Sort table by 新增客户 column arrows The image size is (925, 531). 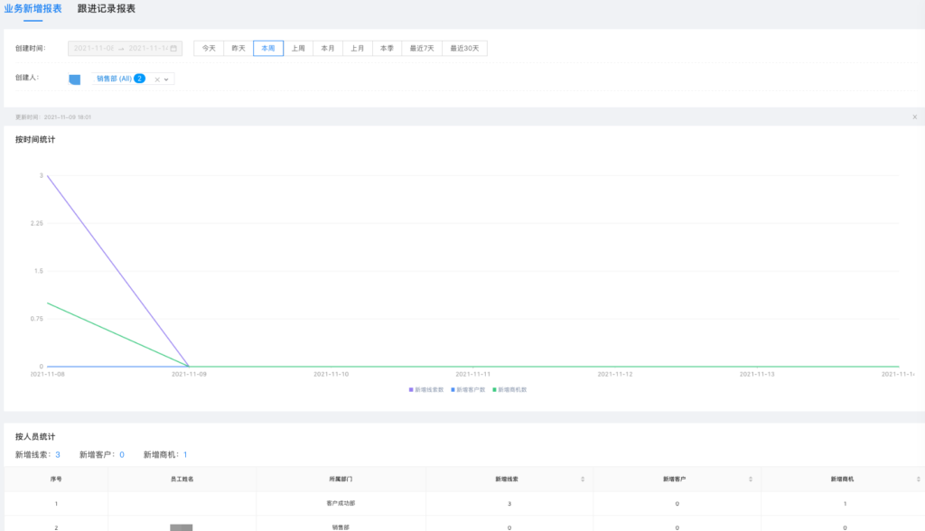(x=751, y=479)
